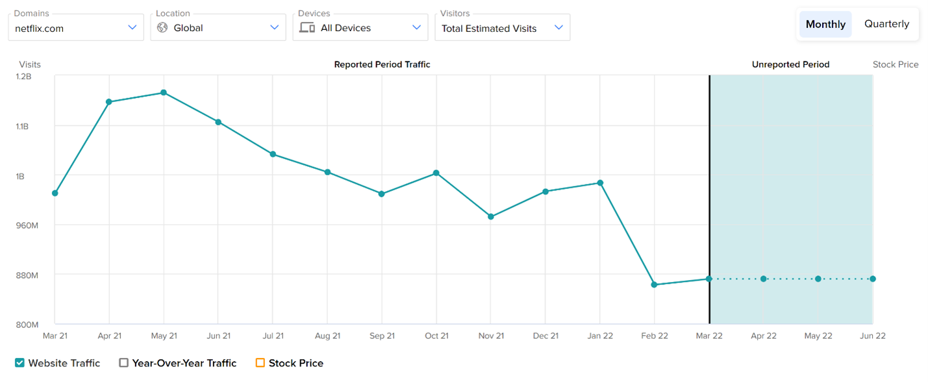928x382 pixels.
Task: Open the All Devices dropdown
Action: coord(360,28)
